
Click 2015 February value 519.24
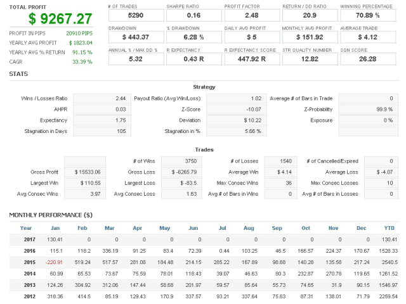pos(82,262)
